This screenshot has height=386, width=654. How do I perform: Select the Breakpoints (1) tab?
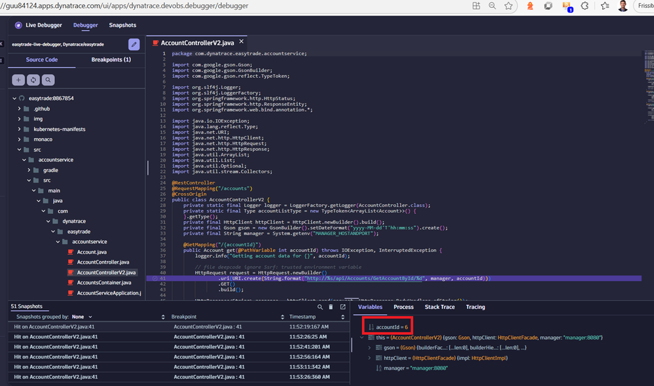pyautogui.click(x=111, y=60)
